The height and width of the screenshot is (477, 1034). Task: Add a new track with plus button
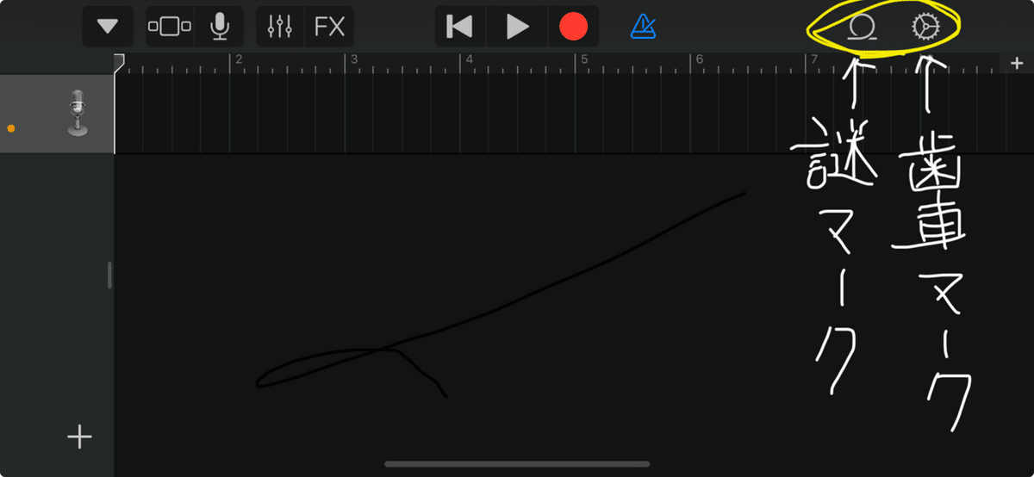click(x=79, y=437)
